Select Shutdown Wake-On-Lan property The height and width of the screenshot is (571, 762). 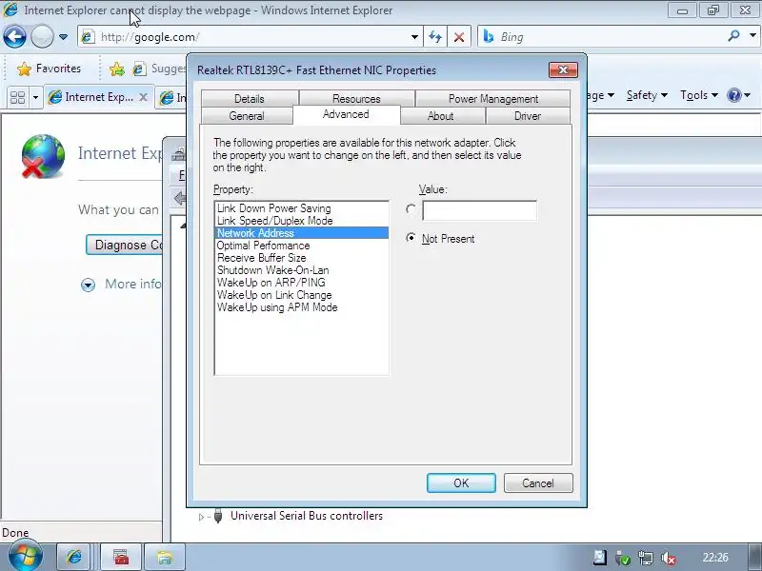(x=301, y=270)
